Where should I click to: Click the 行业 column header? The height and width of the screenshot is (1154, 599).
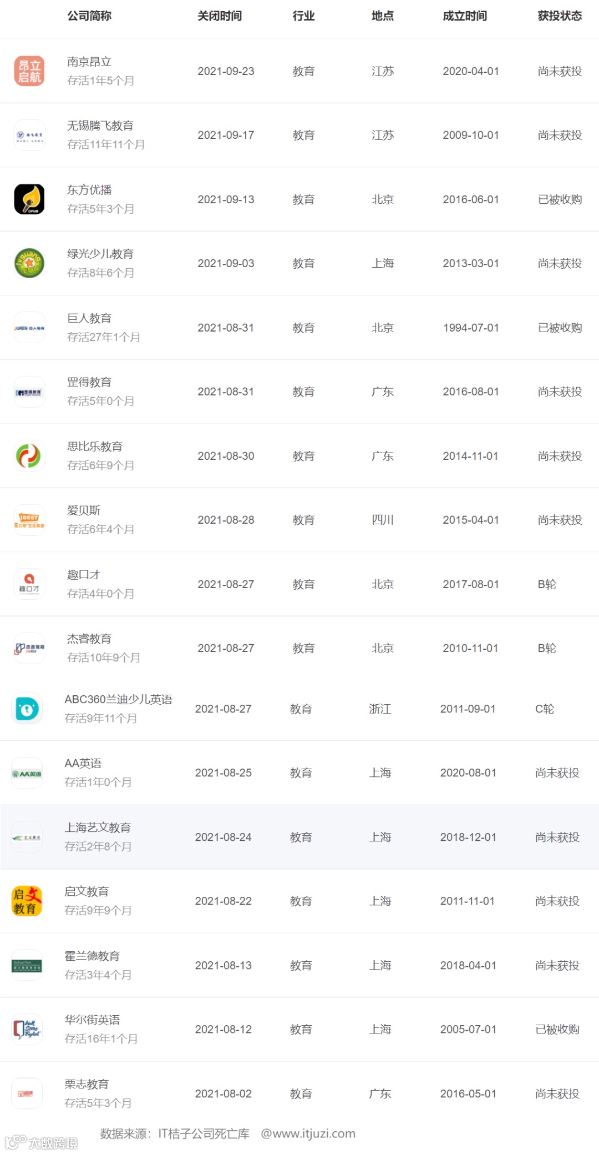pyautogui.click(x=304, y=16)
